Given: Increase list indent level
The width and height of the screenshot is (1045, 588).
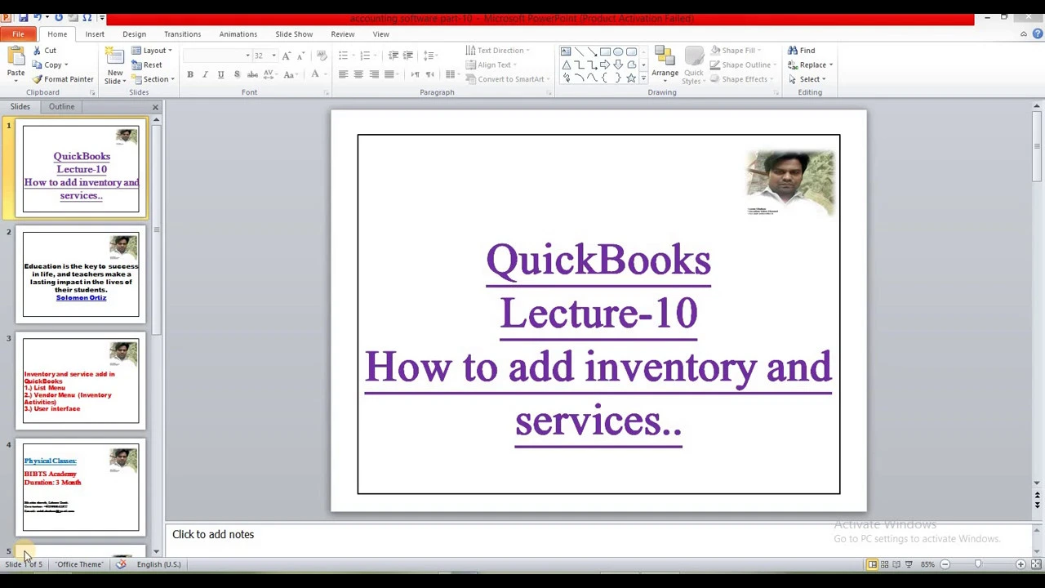Looking at the screenshot, I should click(407, 56).
